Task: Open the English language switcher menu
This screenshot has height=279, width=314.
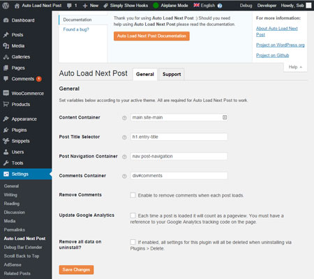Action: pos(204,6)
